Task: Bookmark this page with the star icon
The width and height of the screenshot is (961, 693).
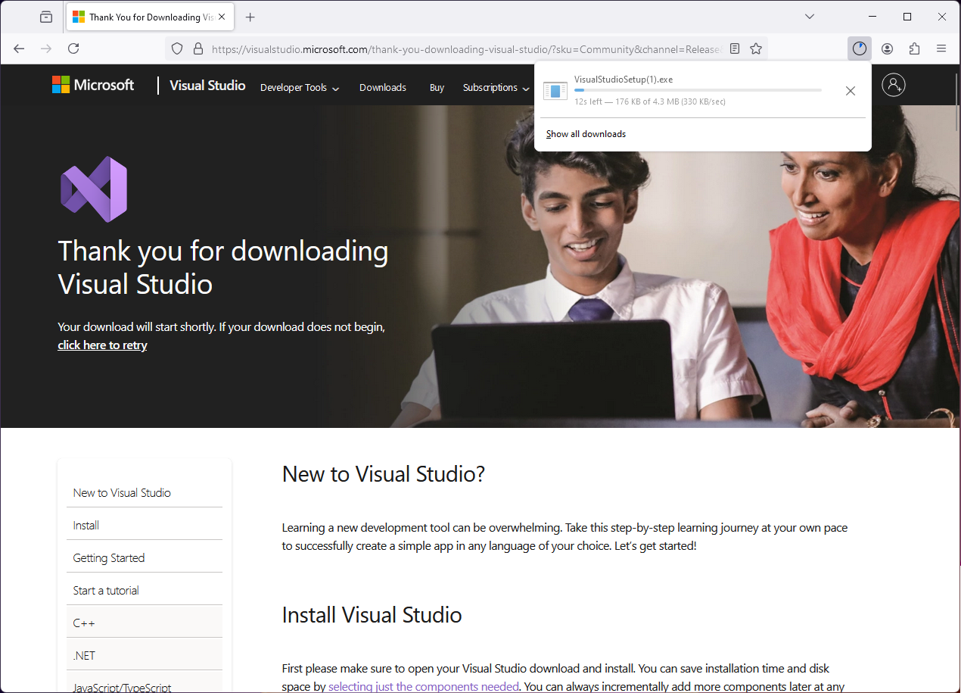Action: click(755, 48)
